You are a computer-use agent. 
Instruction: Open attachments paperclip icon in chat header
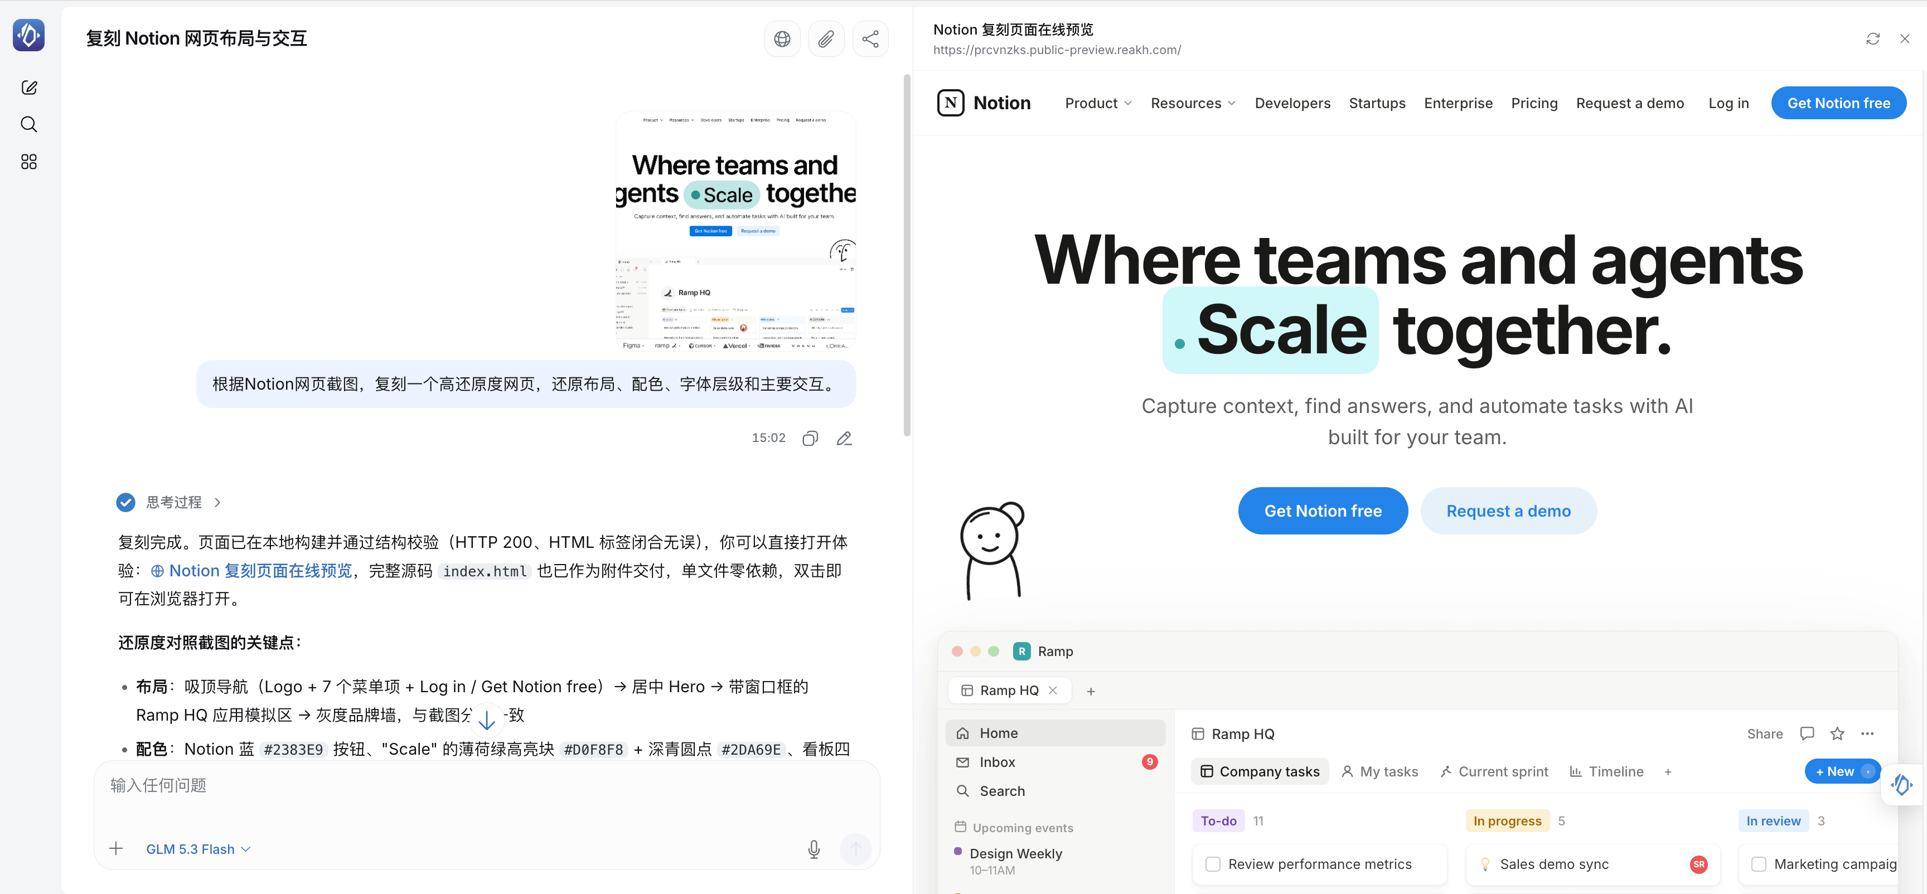[826, 39]
